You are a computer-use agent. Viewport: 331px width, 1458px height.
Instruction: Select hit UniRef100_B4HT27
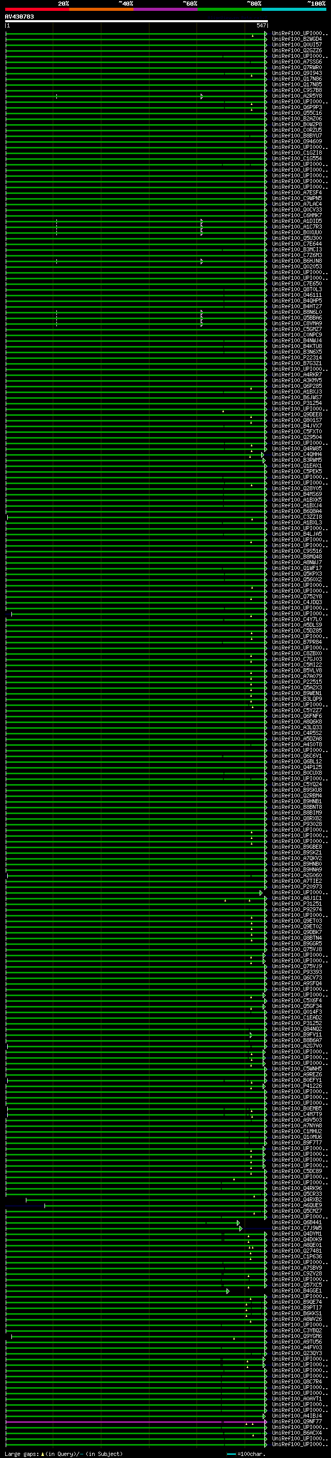coord(296,306)
